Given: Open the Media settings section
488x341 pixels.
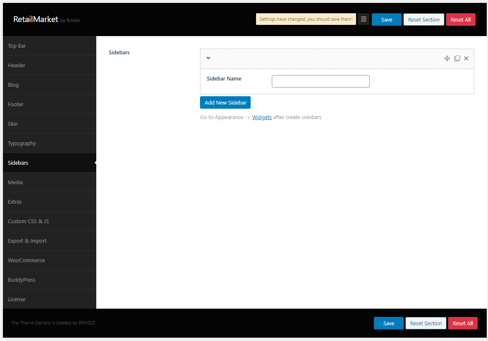Looking at the screenshot, I should (49, 183).
